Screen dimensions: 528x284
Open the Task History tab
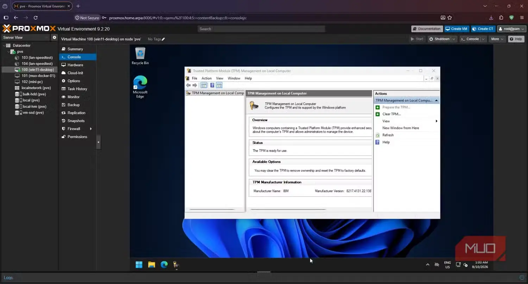[x=78, y=89]
